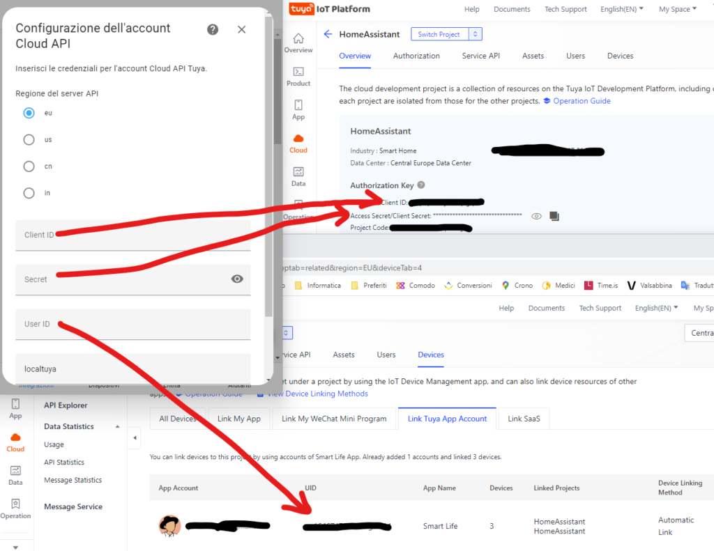714x551 pixels.
Task: Select the in server region
Action: click(29, 193)
